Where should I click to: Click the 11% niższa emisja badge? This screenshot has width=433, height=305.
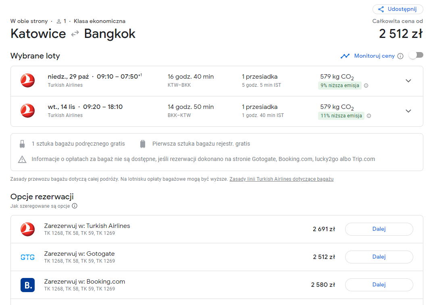coord(341,116)
